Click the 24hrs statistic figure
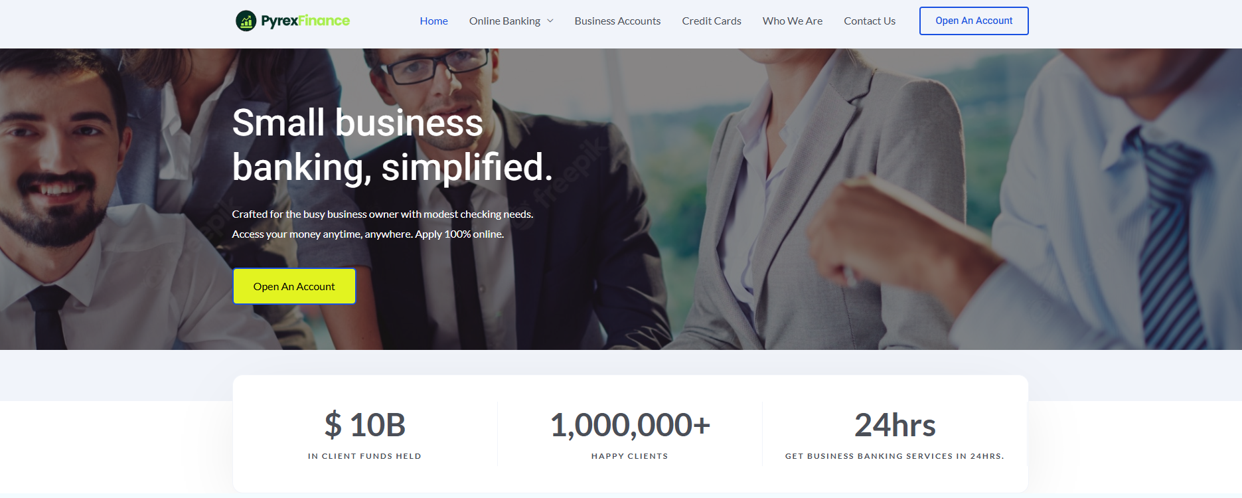The height and width of the screenshot is (498, 1242). [x=895, y=425]
